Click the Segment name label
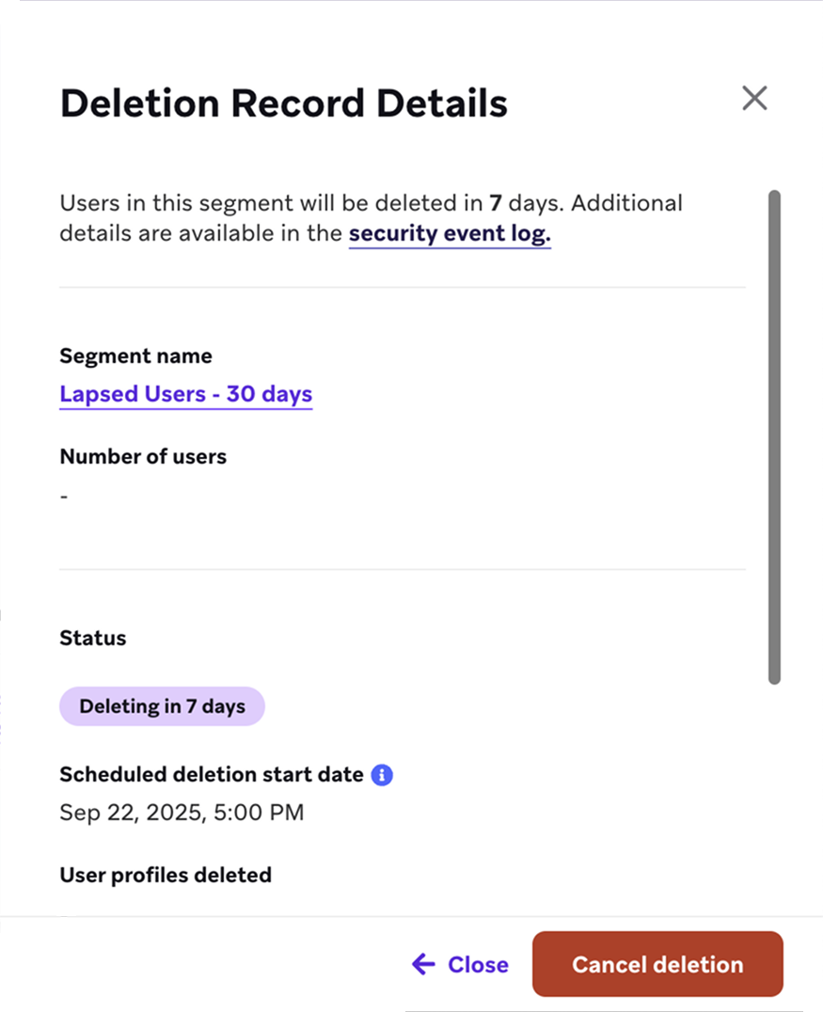Viewport: 823px width, 1012px height. pos(135,356)
